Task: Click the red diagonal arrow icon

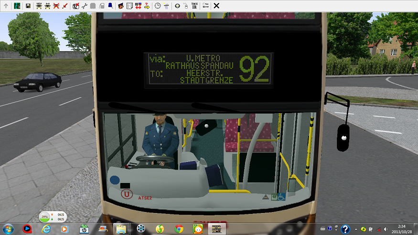Action: pyautogui.click(x=65, y=6)
